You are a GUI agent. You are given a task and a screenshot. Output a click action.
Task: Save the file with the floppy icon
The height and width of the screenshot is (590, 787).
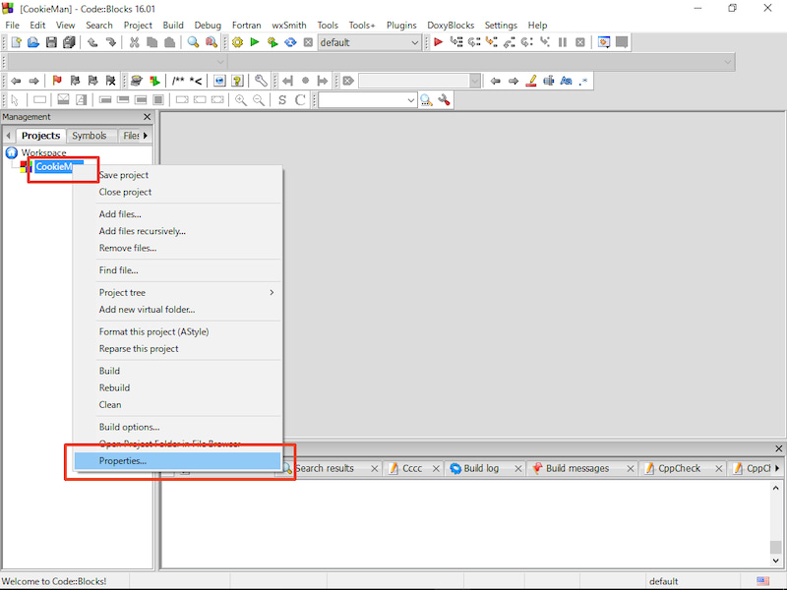pyautogui.click(x=51, y=42)
